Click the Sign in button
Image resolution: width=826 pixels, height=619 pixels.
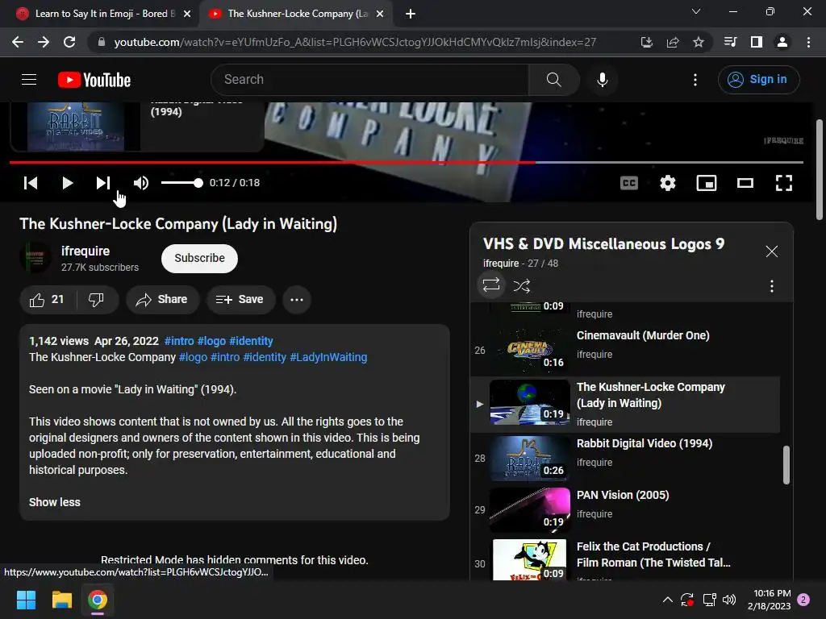click(x=758, y=80)
